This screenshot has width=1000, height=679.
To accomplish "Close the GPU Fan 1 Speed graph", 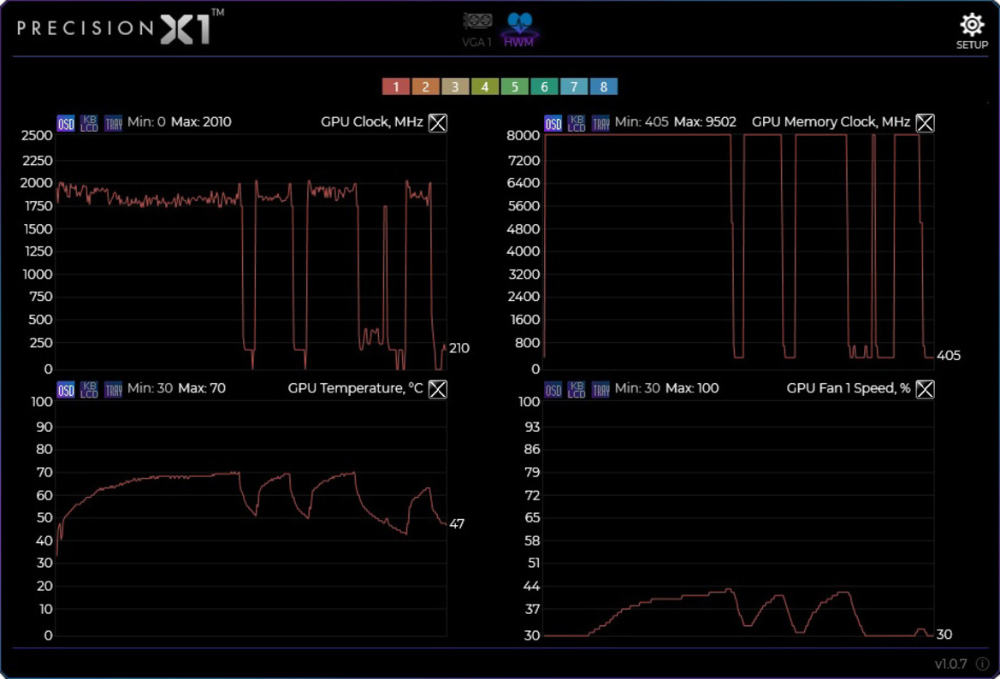I will (x=925, y=389).
